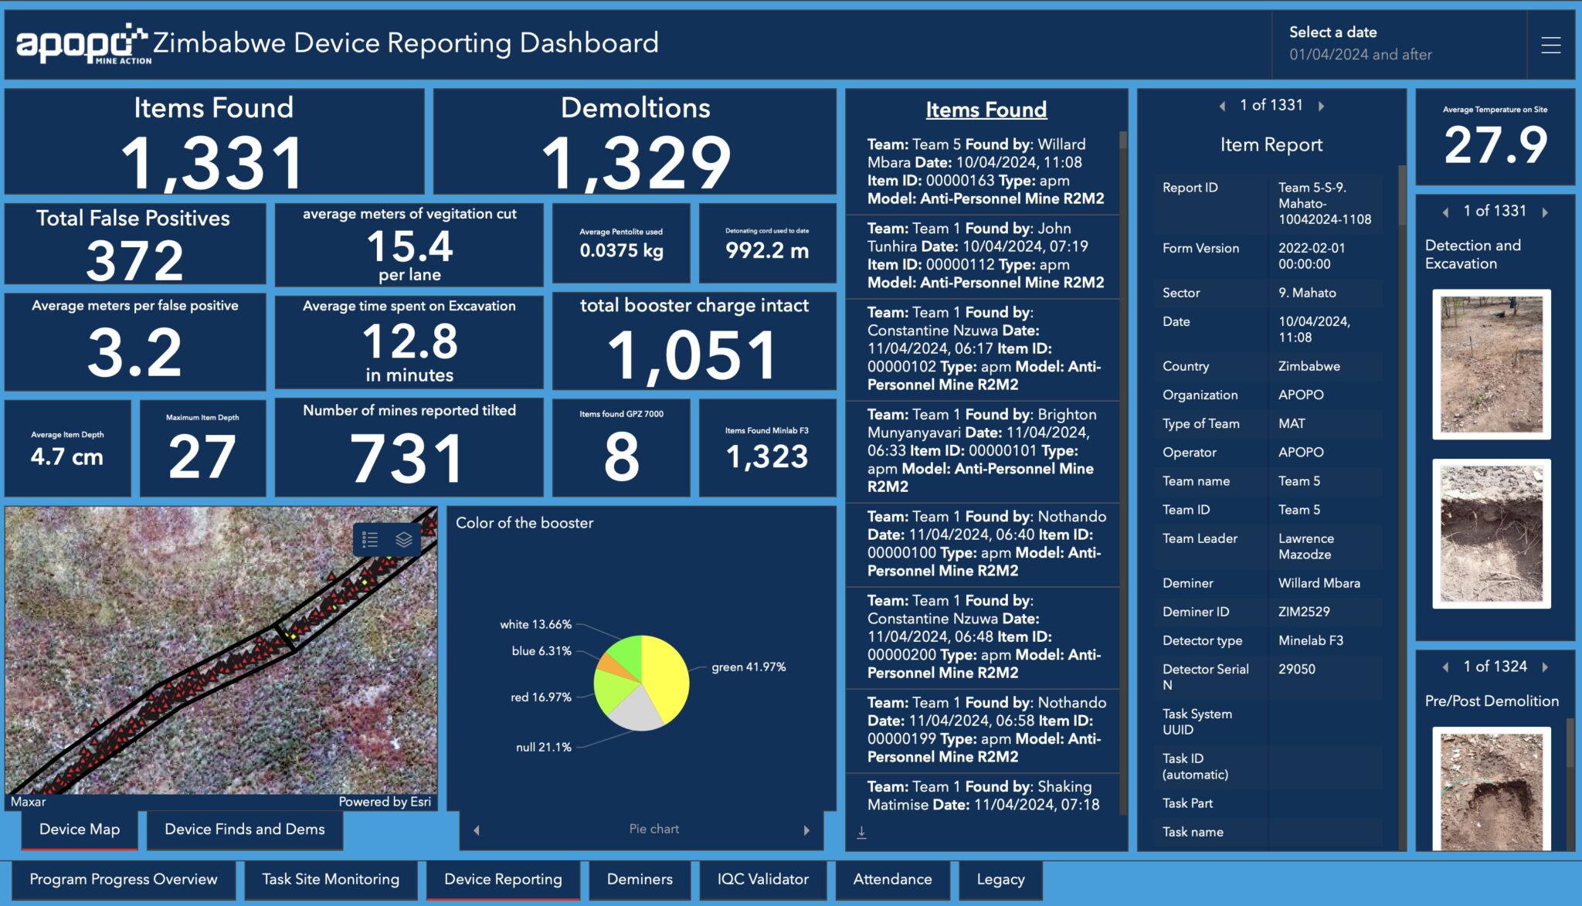Next Detection and Excavation photo arrow
The height and width of the screenshot is (906, 1582).
click(1545, 212)
